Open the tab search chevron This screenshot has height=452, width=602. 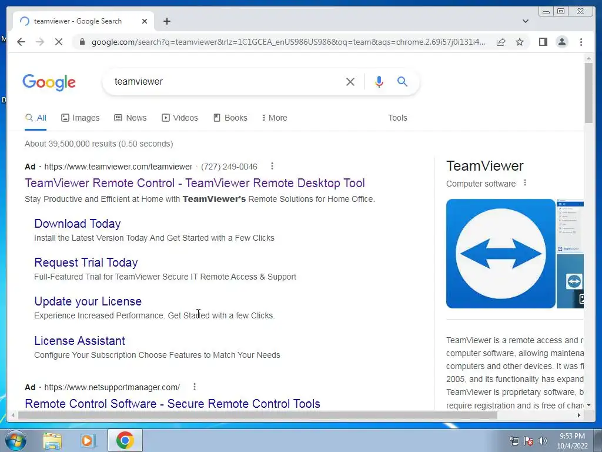coord(526,21)
